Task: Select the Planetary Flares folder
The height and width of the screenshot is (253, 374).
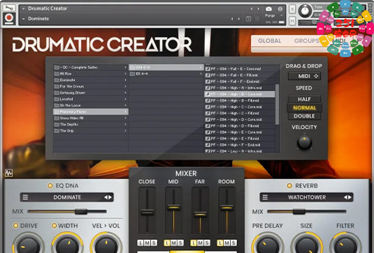Action: 91,112
